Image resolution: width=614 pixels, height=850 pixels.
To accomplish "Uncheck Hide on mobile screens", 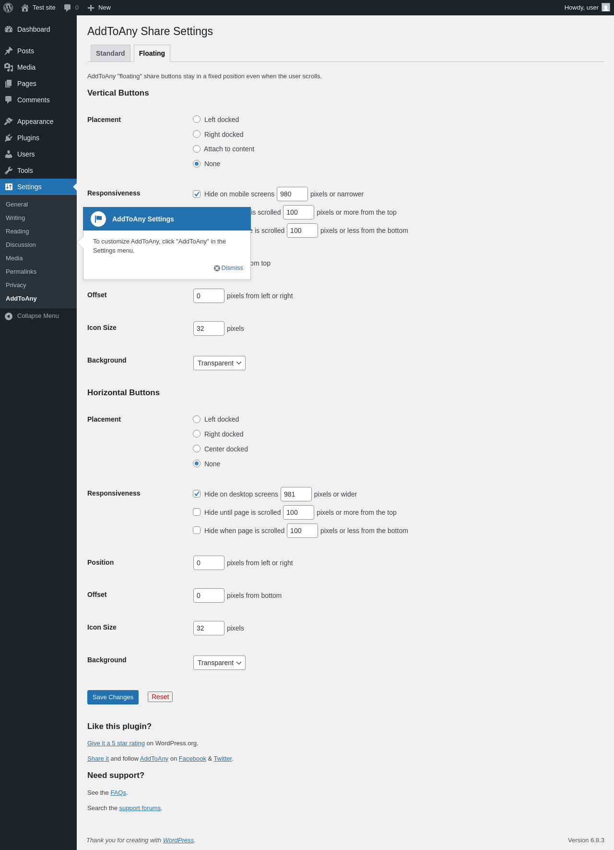I will [197, 194].
